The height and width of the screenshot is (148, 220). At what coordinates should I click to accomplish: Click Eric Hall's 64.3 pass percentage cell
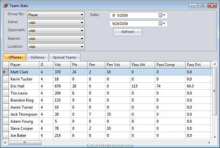[x=198, y=86]
